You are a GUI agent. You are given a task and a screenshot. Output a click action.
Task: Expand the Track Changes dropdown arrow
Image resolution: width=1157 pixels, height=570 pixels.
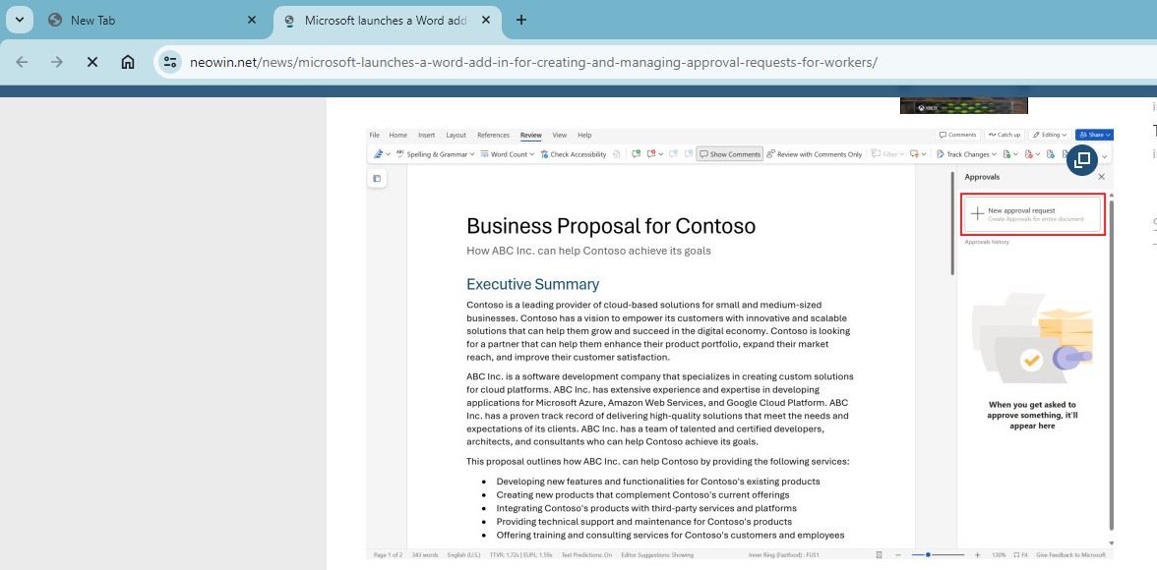coord(994,154)
